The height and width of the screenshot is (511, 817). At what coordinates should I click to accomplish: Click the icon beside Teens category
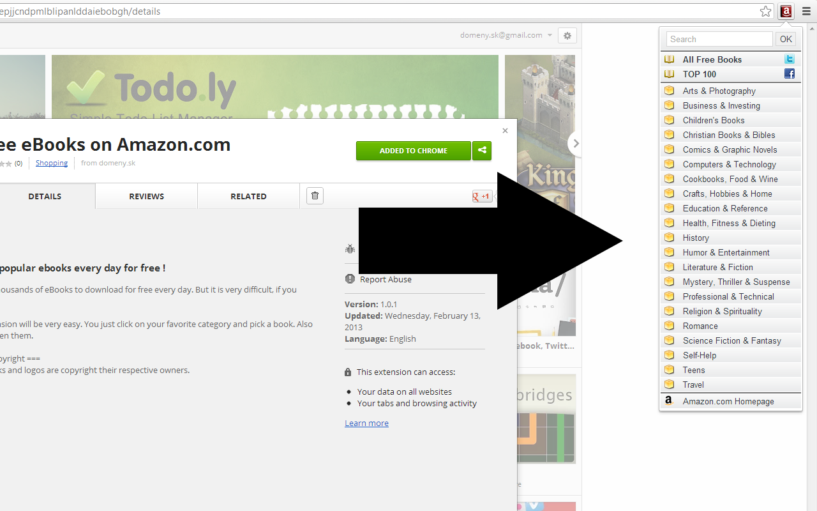[669, 370]
